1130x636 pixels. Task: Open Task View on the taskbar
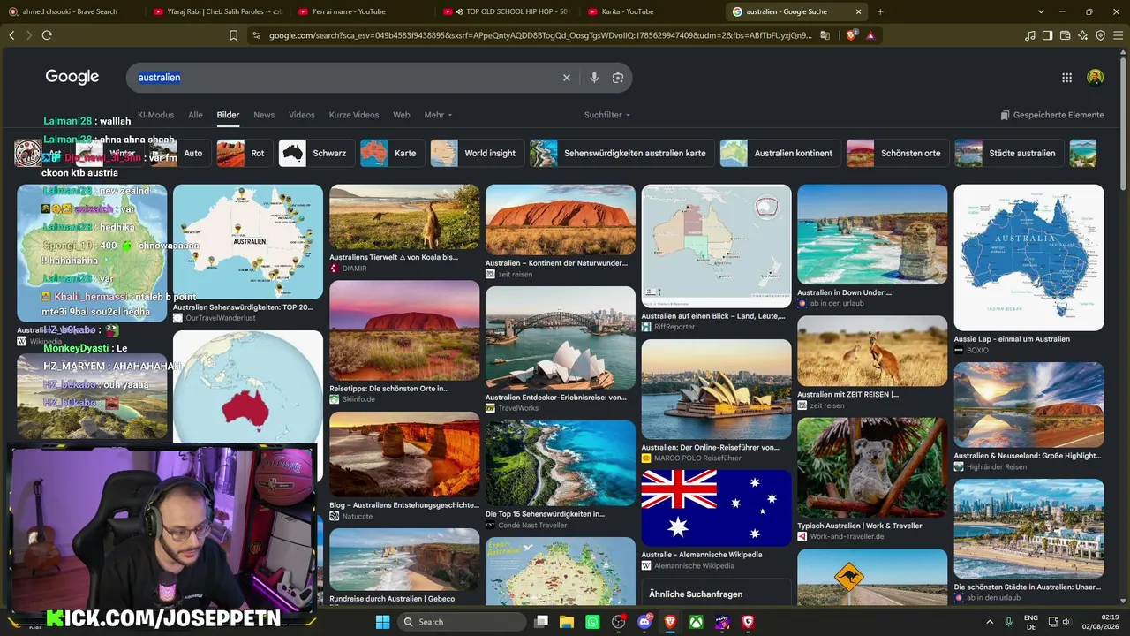tap(541, 622)
